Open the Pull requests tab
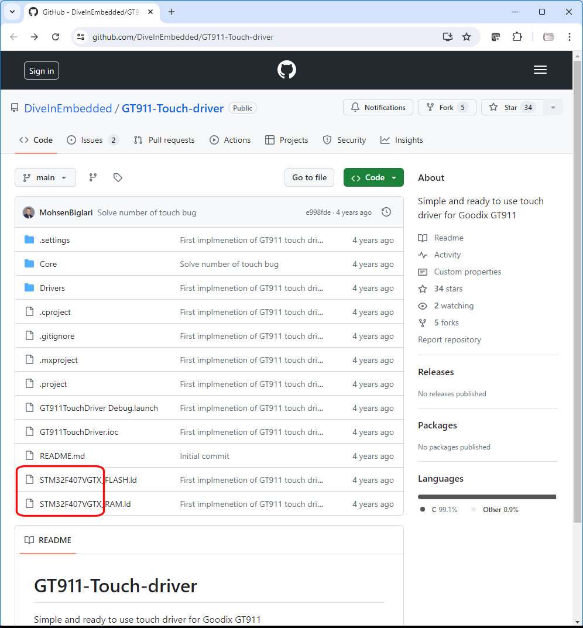The image size is (583, 628). (x=164, y=140)
